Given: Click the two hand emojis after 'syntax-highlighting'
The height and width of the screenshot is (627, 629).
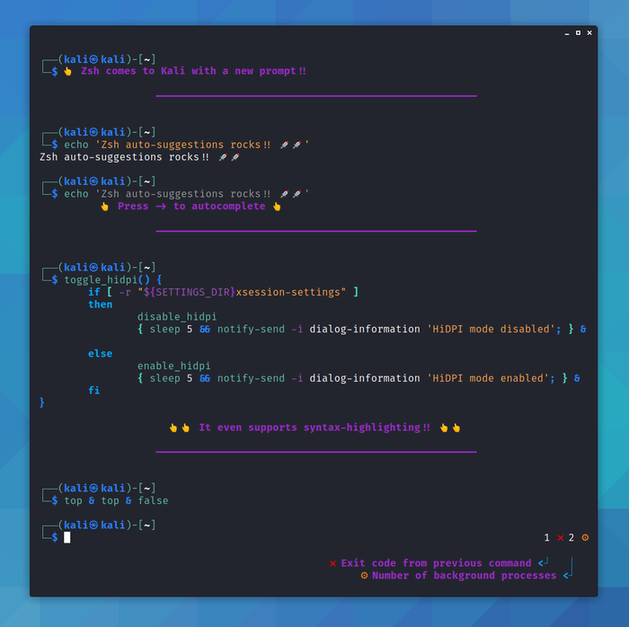Looking at the screenshot, I should [x=450, y=428].
